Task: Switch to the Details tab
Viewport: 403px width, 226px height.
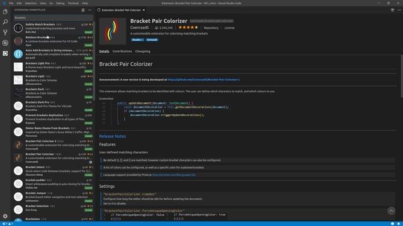Action: pyautogui.click(x=104, y=51)
